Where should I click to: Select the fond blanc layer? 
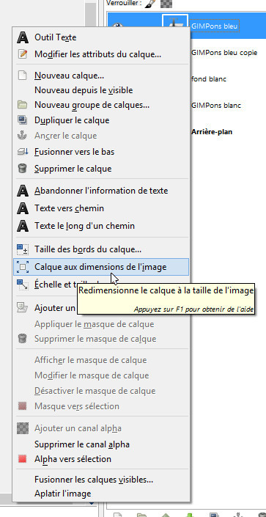[x=209, y=79]
